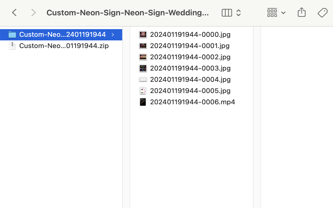Select file 202401191944-0003.jpg
This screenshot has height=208, width=333.
click(190, 68)
